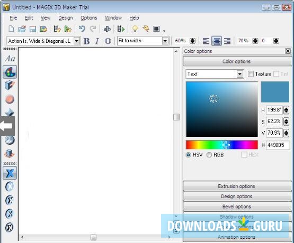Click the canvas vertical scrollbar thumb
The width and height of the screenshot is (294, 243).
click(x=176, y=117)
